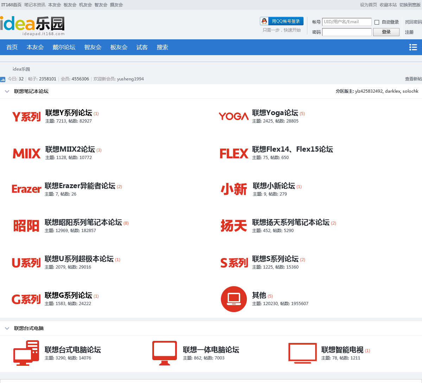This screenshot has width=422, height=383.
Task: Open the 联想小新论坛 title link
Action: pyautogui.click(x=274, y=186)
